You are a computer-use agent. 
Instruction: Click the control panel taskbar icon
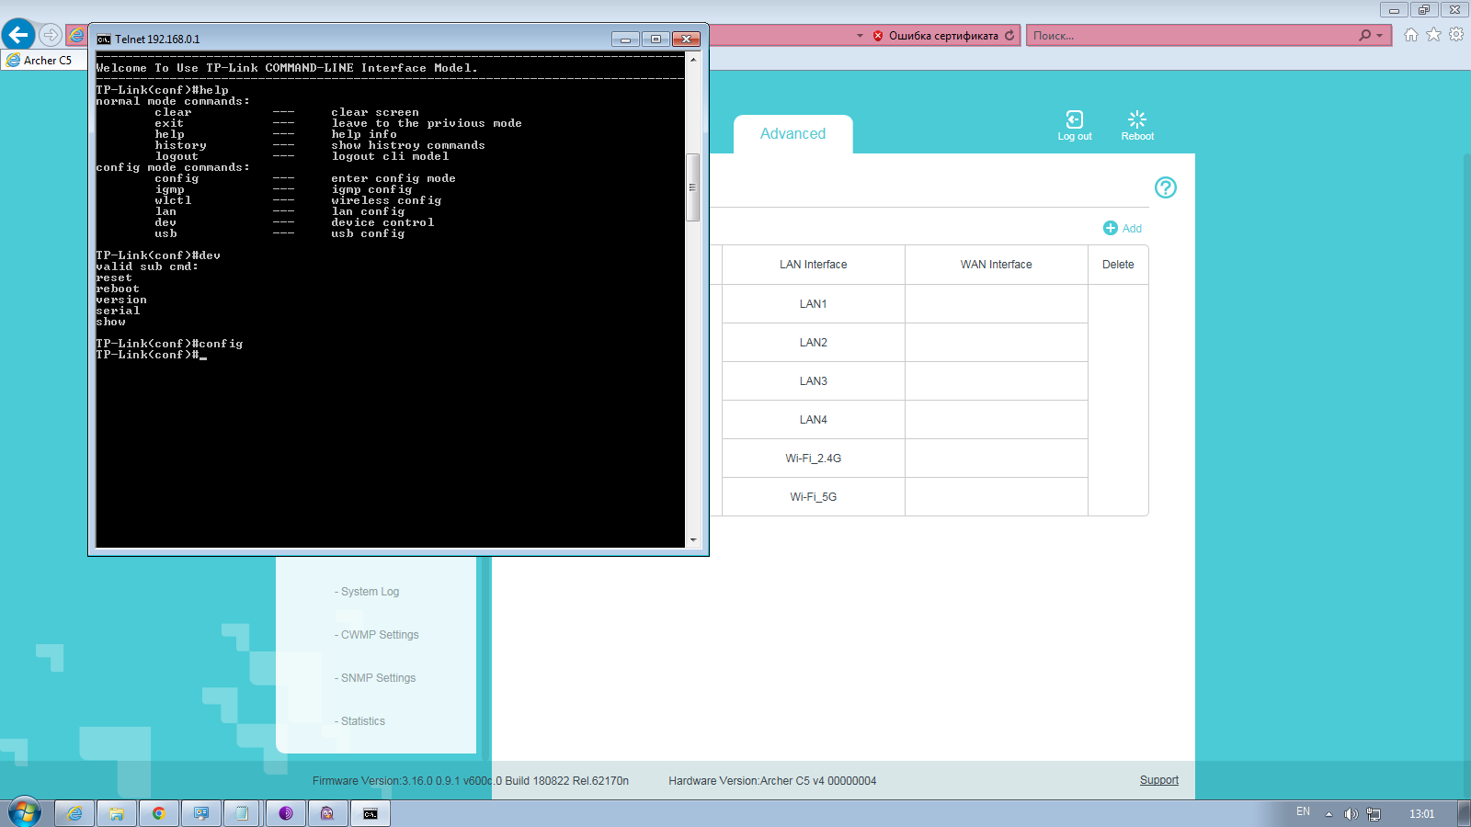click(201, 813)
